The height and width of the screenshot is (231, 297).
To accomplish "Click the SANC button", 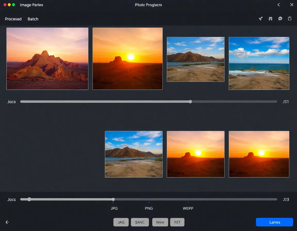I will [140, 222].
